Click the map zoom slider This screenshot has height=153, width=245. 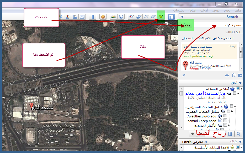(166, 92)
